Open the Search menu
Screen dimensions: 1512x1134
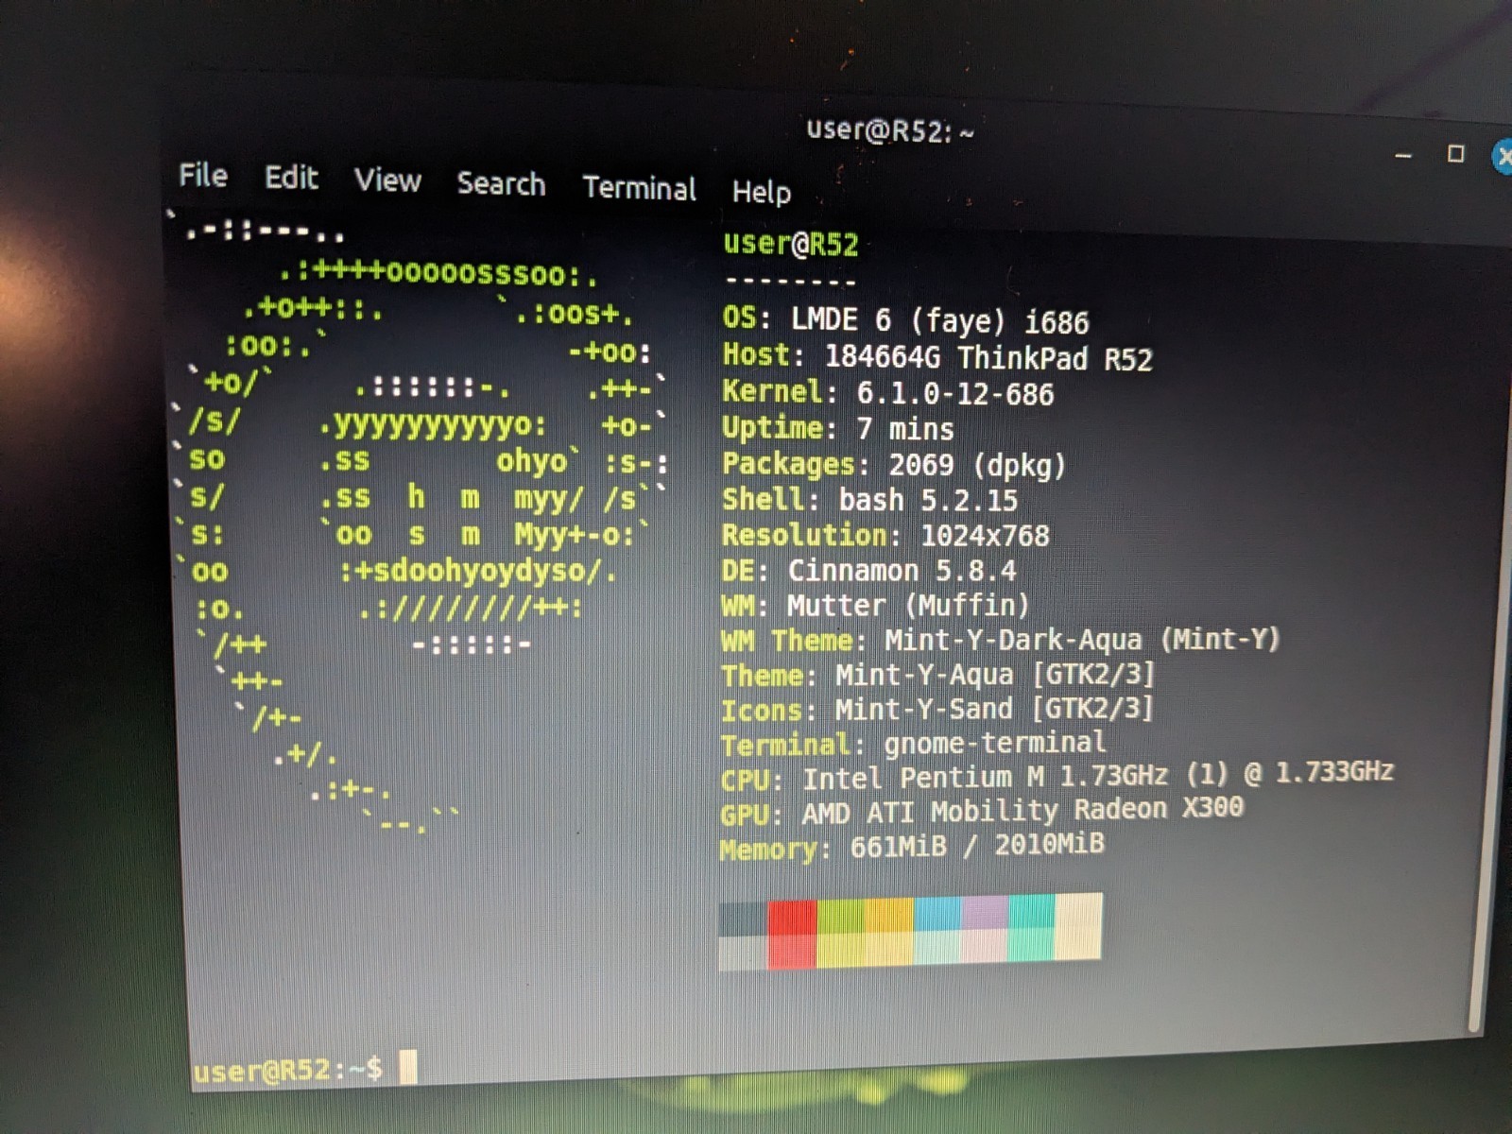pos(501,183)
